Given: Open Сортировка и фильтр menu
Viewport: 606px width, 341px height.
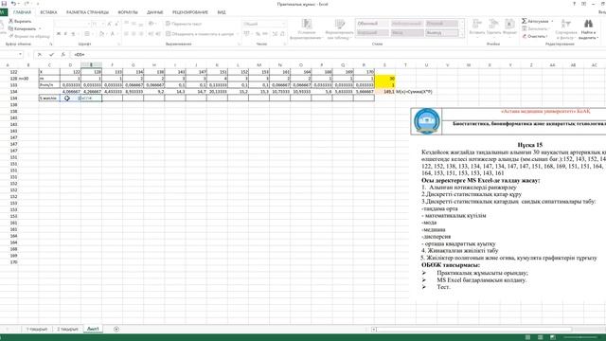Looking at the screenshot, I should pyautogui.click(x=566, y=29).
